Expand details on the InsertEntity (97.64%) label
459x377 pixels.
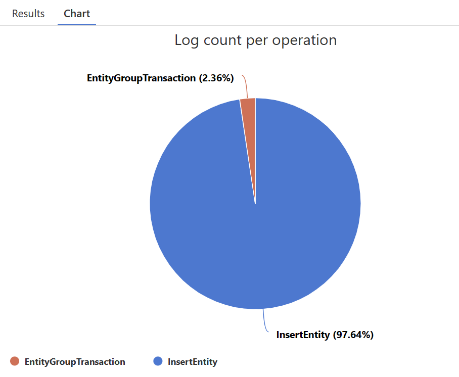click(x=325, y=335)
